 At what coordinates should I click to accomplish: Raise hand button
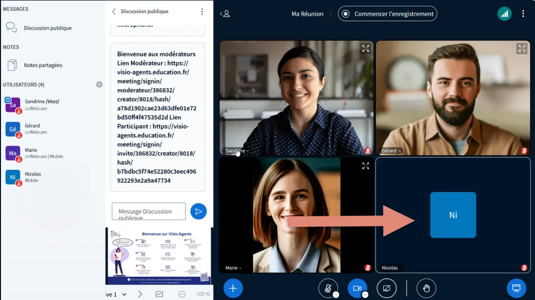click(x=426, y=288)
